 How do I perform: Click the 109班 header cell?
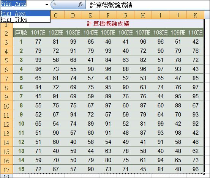pos(178,33)
